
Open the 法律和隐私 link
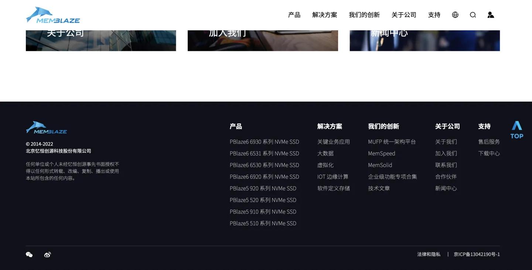pyautogui.click(x=429, y=254)
